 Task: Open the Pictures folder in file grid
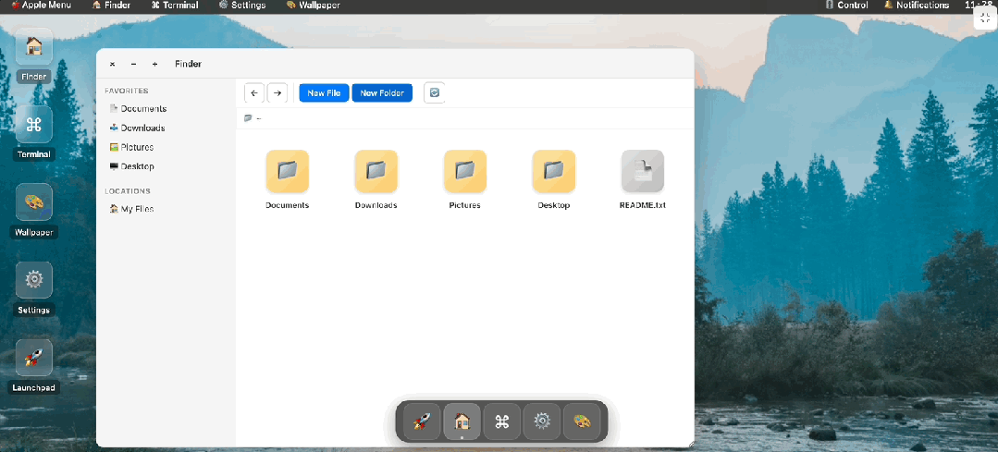[x=464, y=171]
